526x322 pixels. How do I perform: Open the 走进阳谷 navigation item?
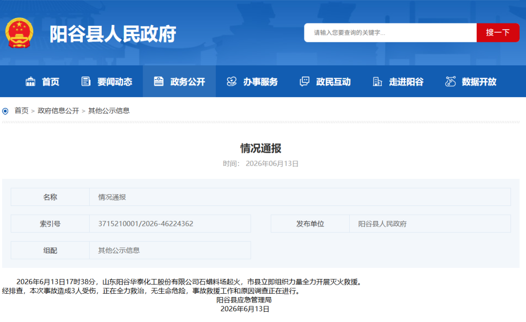pos(406,81)
